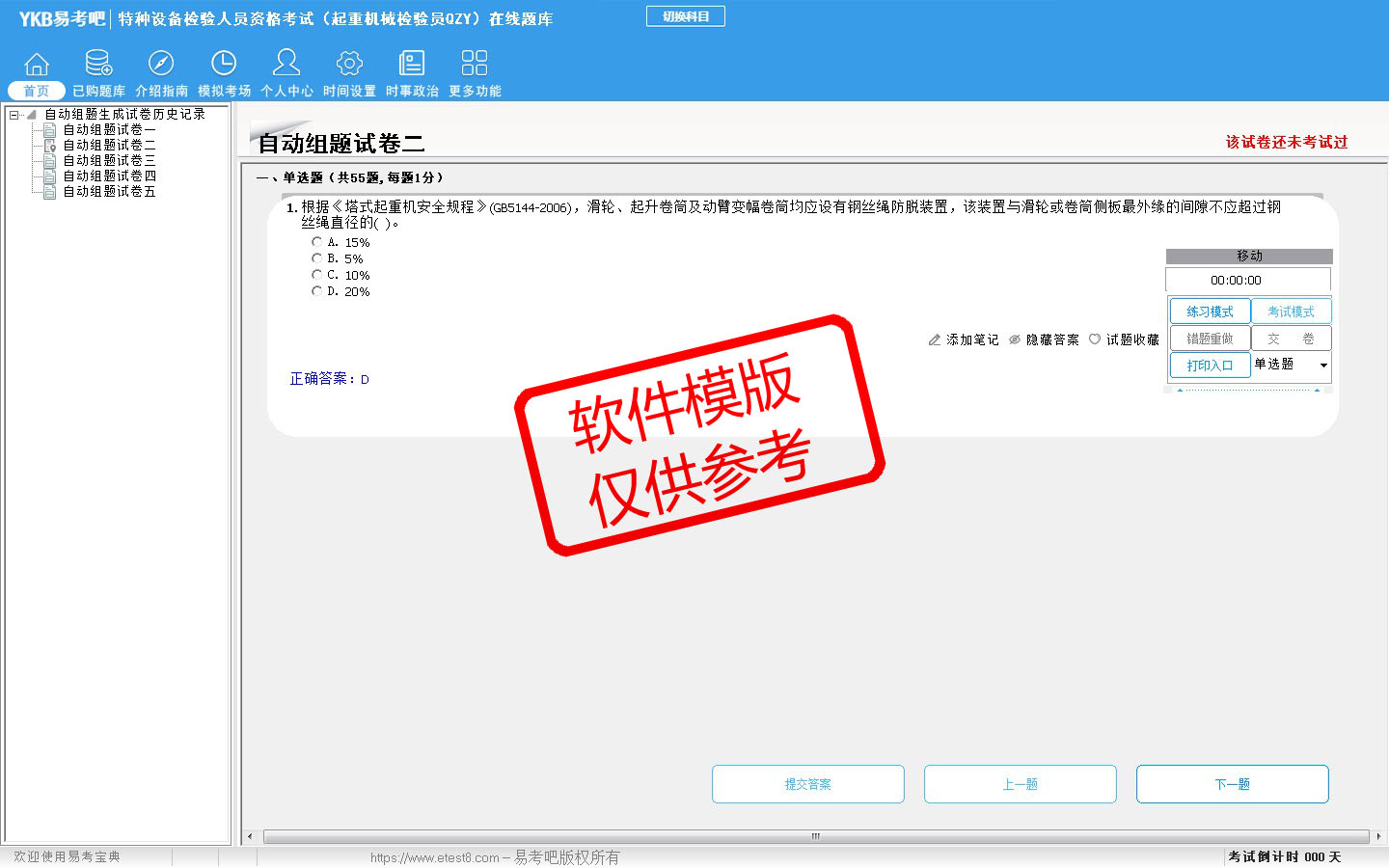The image size is (1389, 868).
Task: Open the compass guide icon (介绍指南)
Action: click(x=161, y=64)
